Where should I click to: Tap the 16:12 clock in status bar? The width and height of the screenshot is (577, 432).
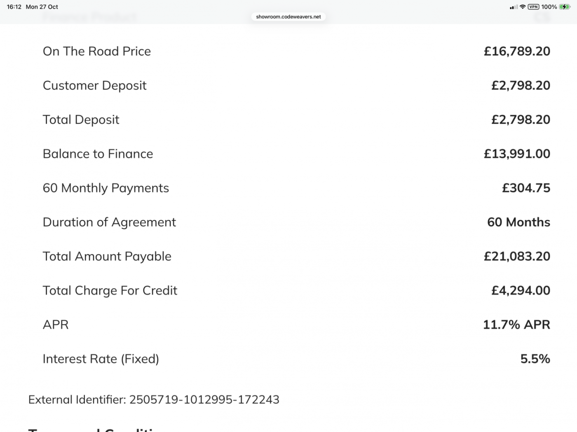14,7
